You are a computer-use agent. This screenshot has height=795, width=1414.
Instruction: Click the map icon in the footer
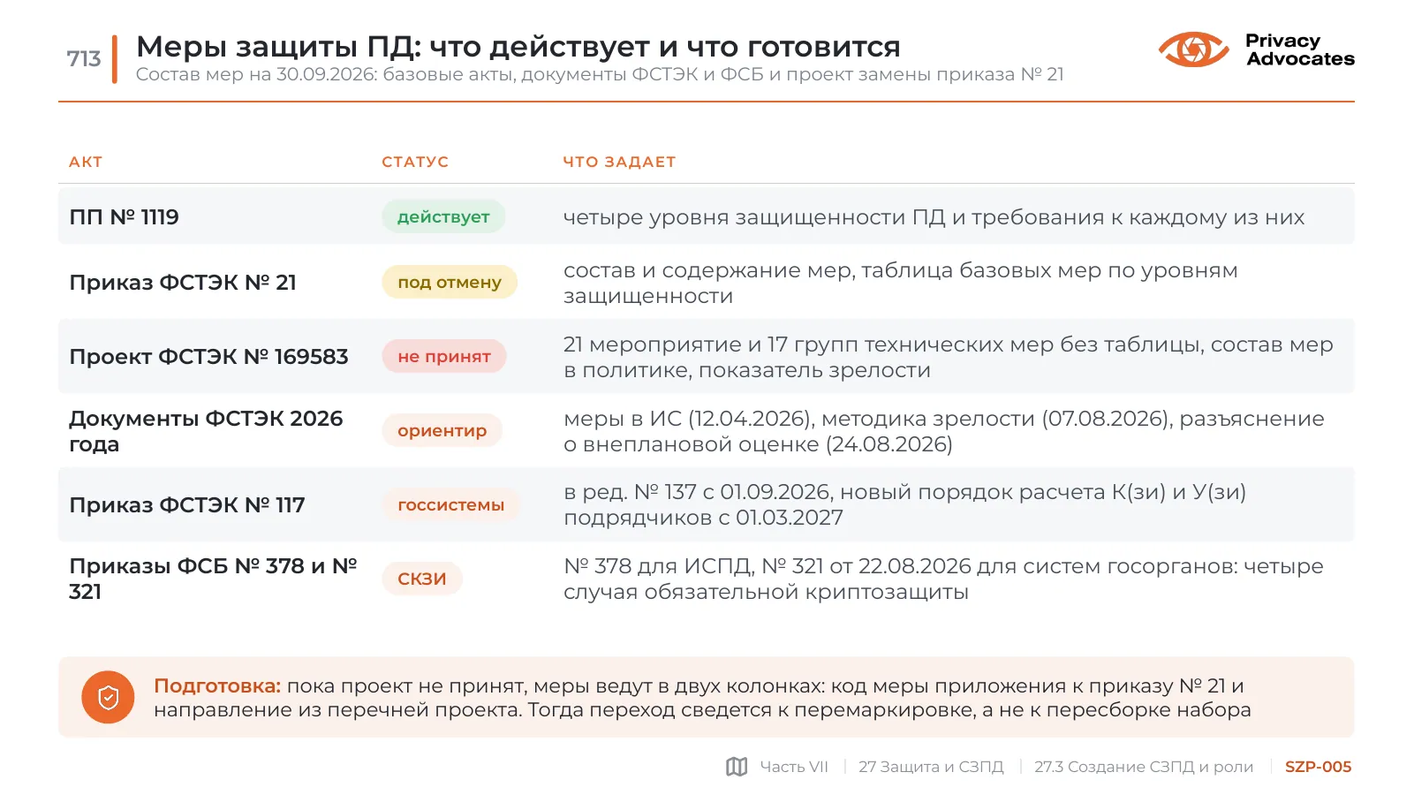737,767
